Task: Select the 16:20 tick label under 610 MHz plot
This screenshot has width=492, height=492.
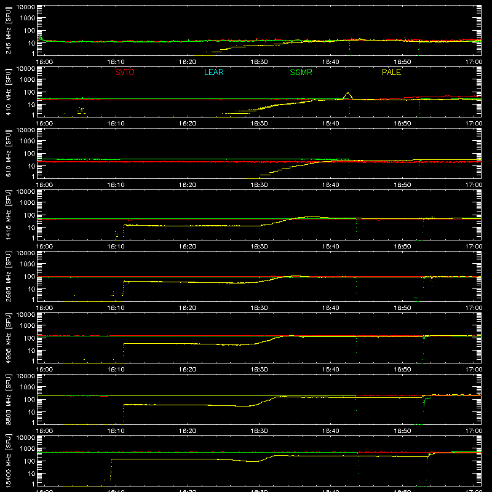Action: pos(188,185)
